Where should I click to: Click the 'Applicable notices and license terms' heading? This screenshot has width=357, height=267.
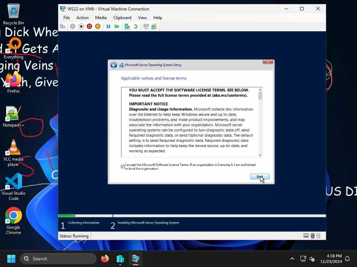point(153,78)
